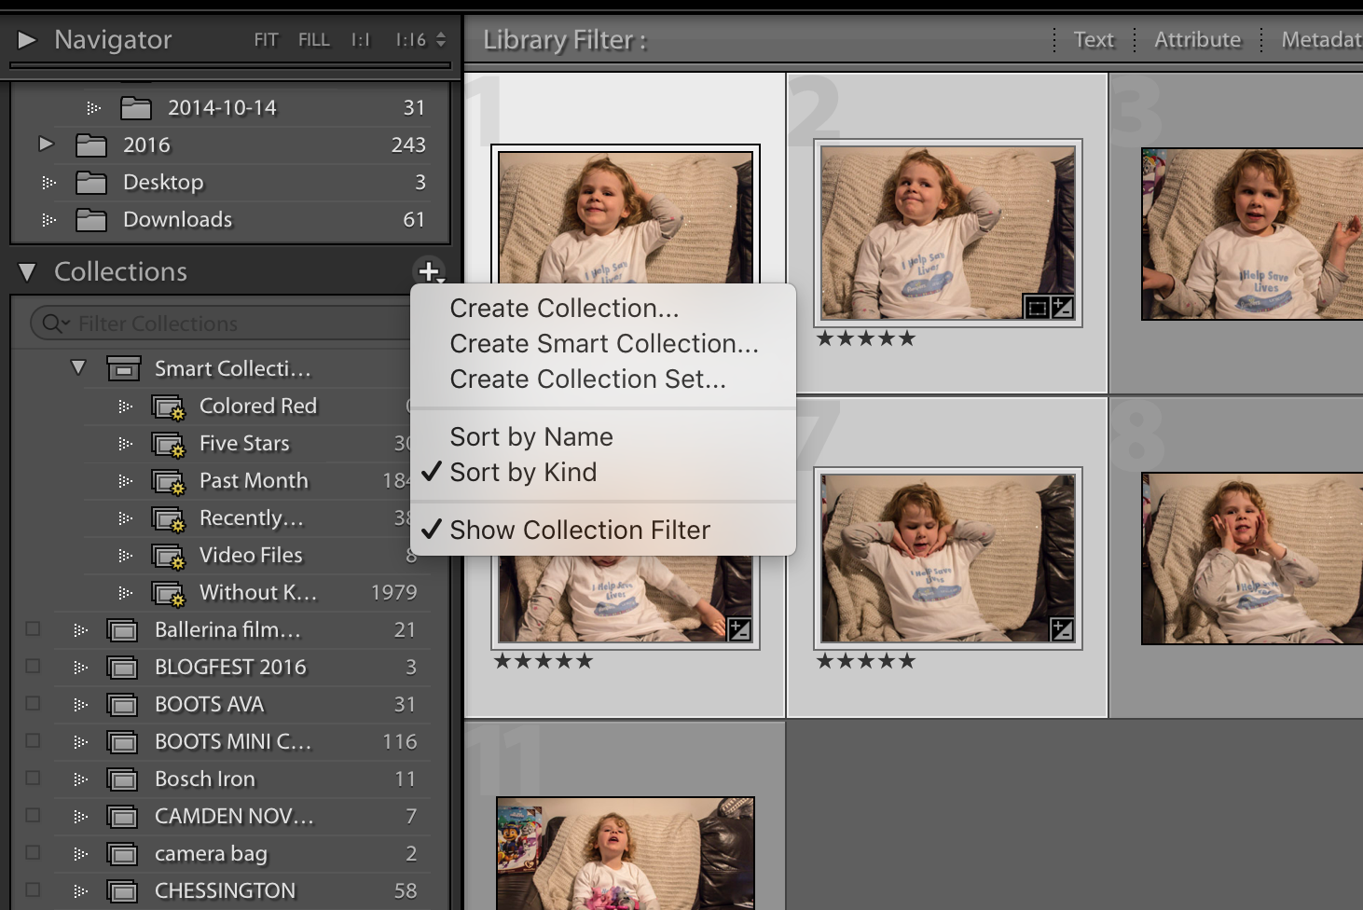1363x910 pixels.
Task: Tick the checkbox beside camera bag
Action: pyautogui.click(x=33, y=853)
